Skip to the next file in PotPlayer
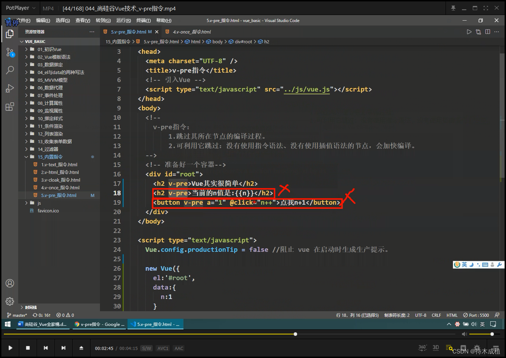506x358 pixels. point(63,348)
